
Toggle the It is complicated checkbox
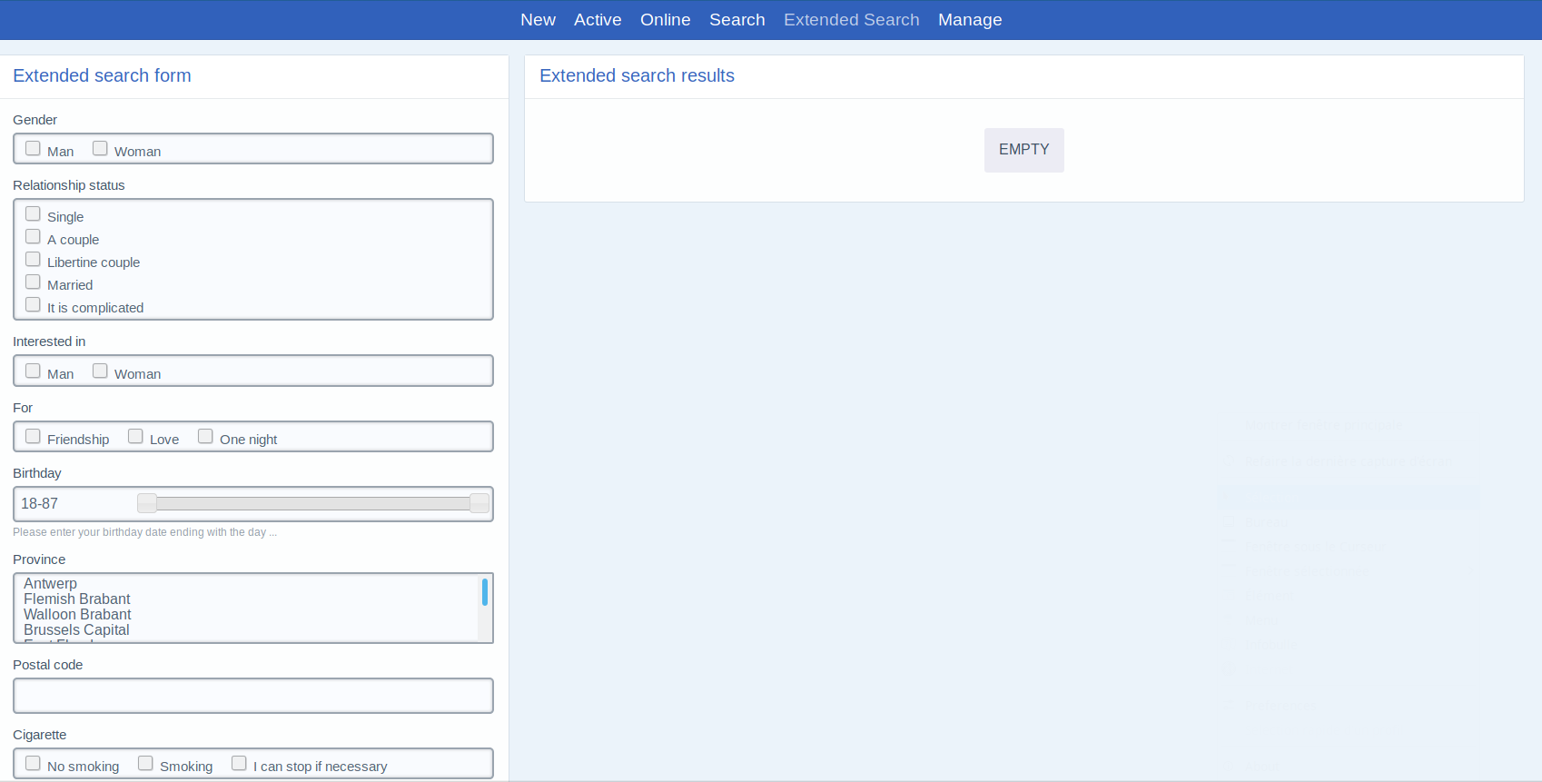pyautogui.click(x=34, y=305)
